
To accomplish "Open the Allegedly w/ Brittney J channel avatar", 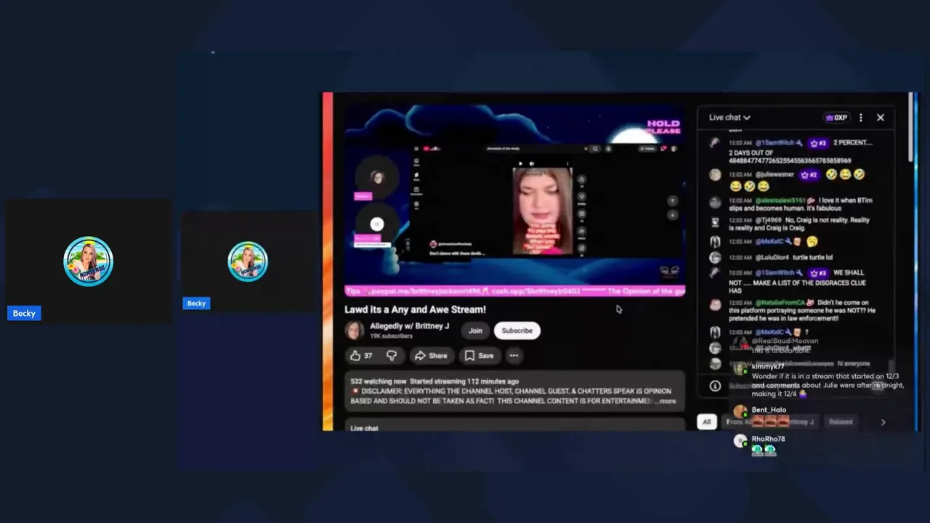I will (355, 331).
